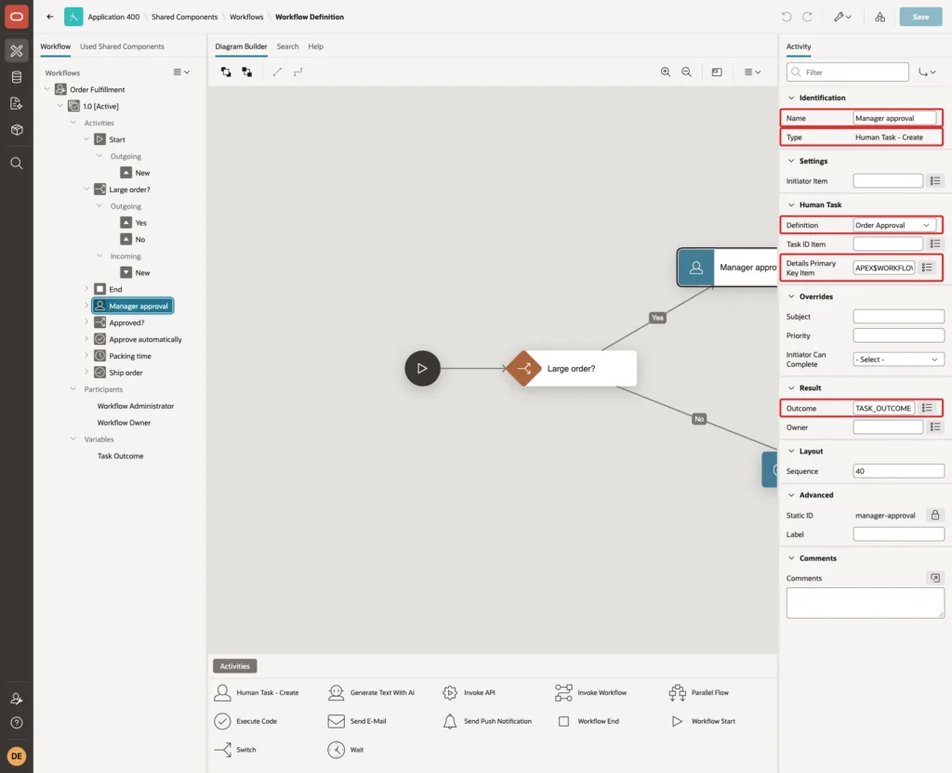The image size is (952, 773).
Task: Click the straight connector line tool
Action: click(x=277, y=72)
